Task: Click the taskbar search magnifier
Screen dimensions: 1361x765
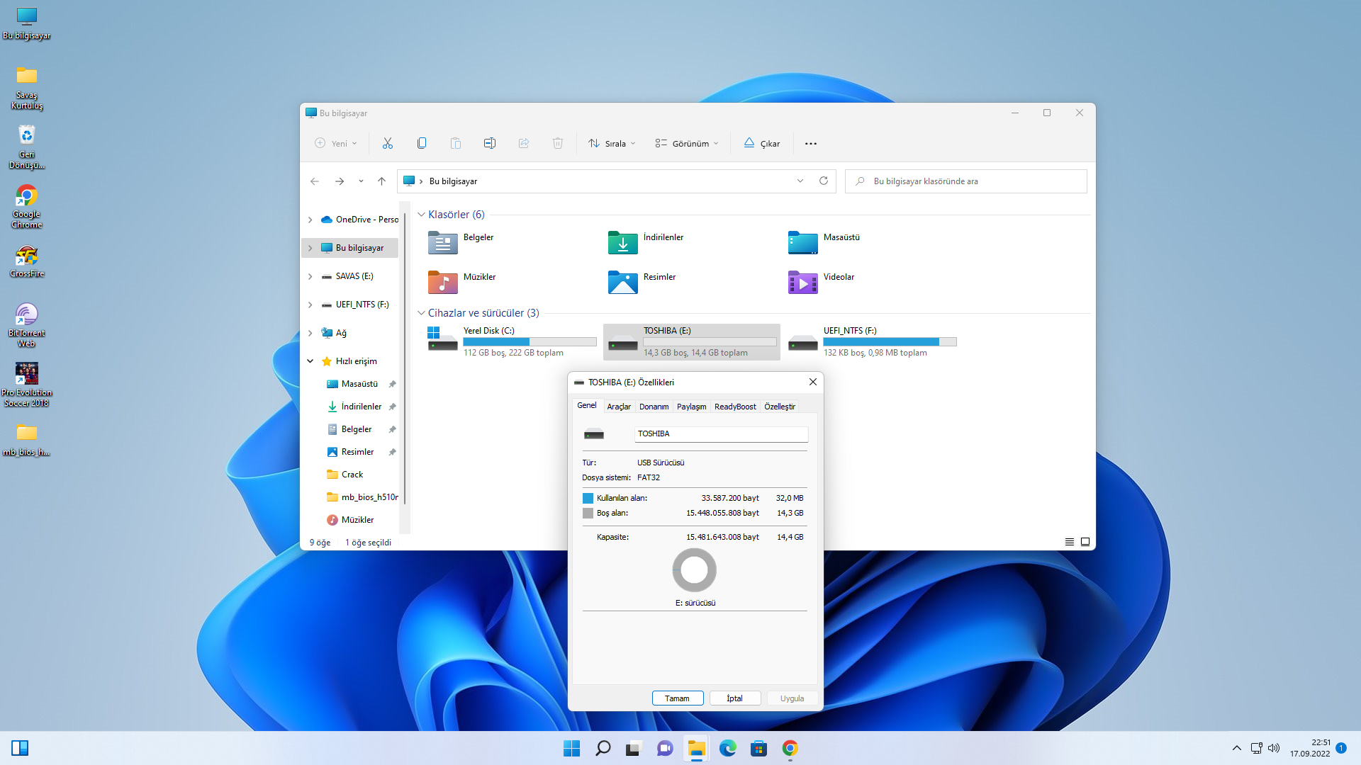Action: coord(603,749)
